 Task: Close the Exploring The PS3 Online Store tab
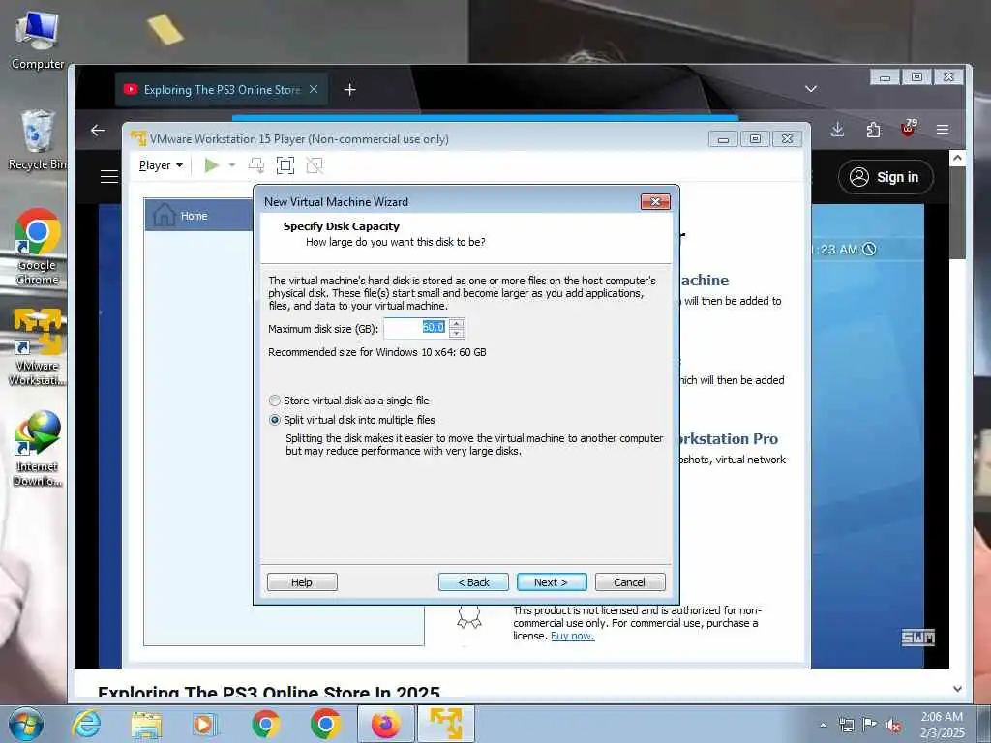coord(314,90)
